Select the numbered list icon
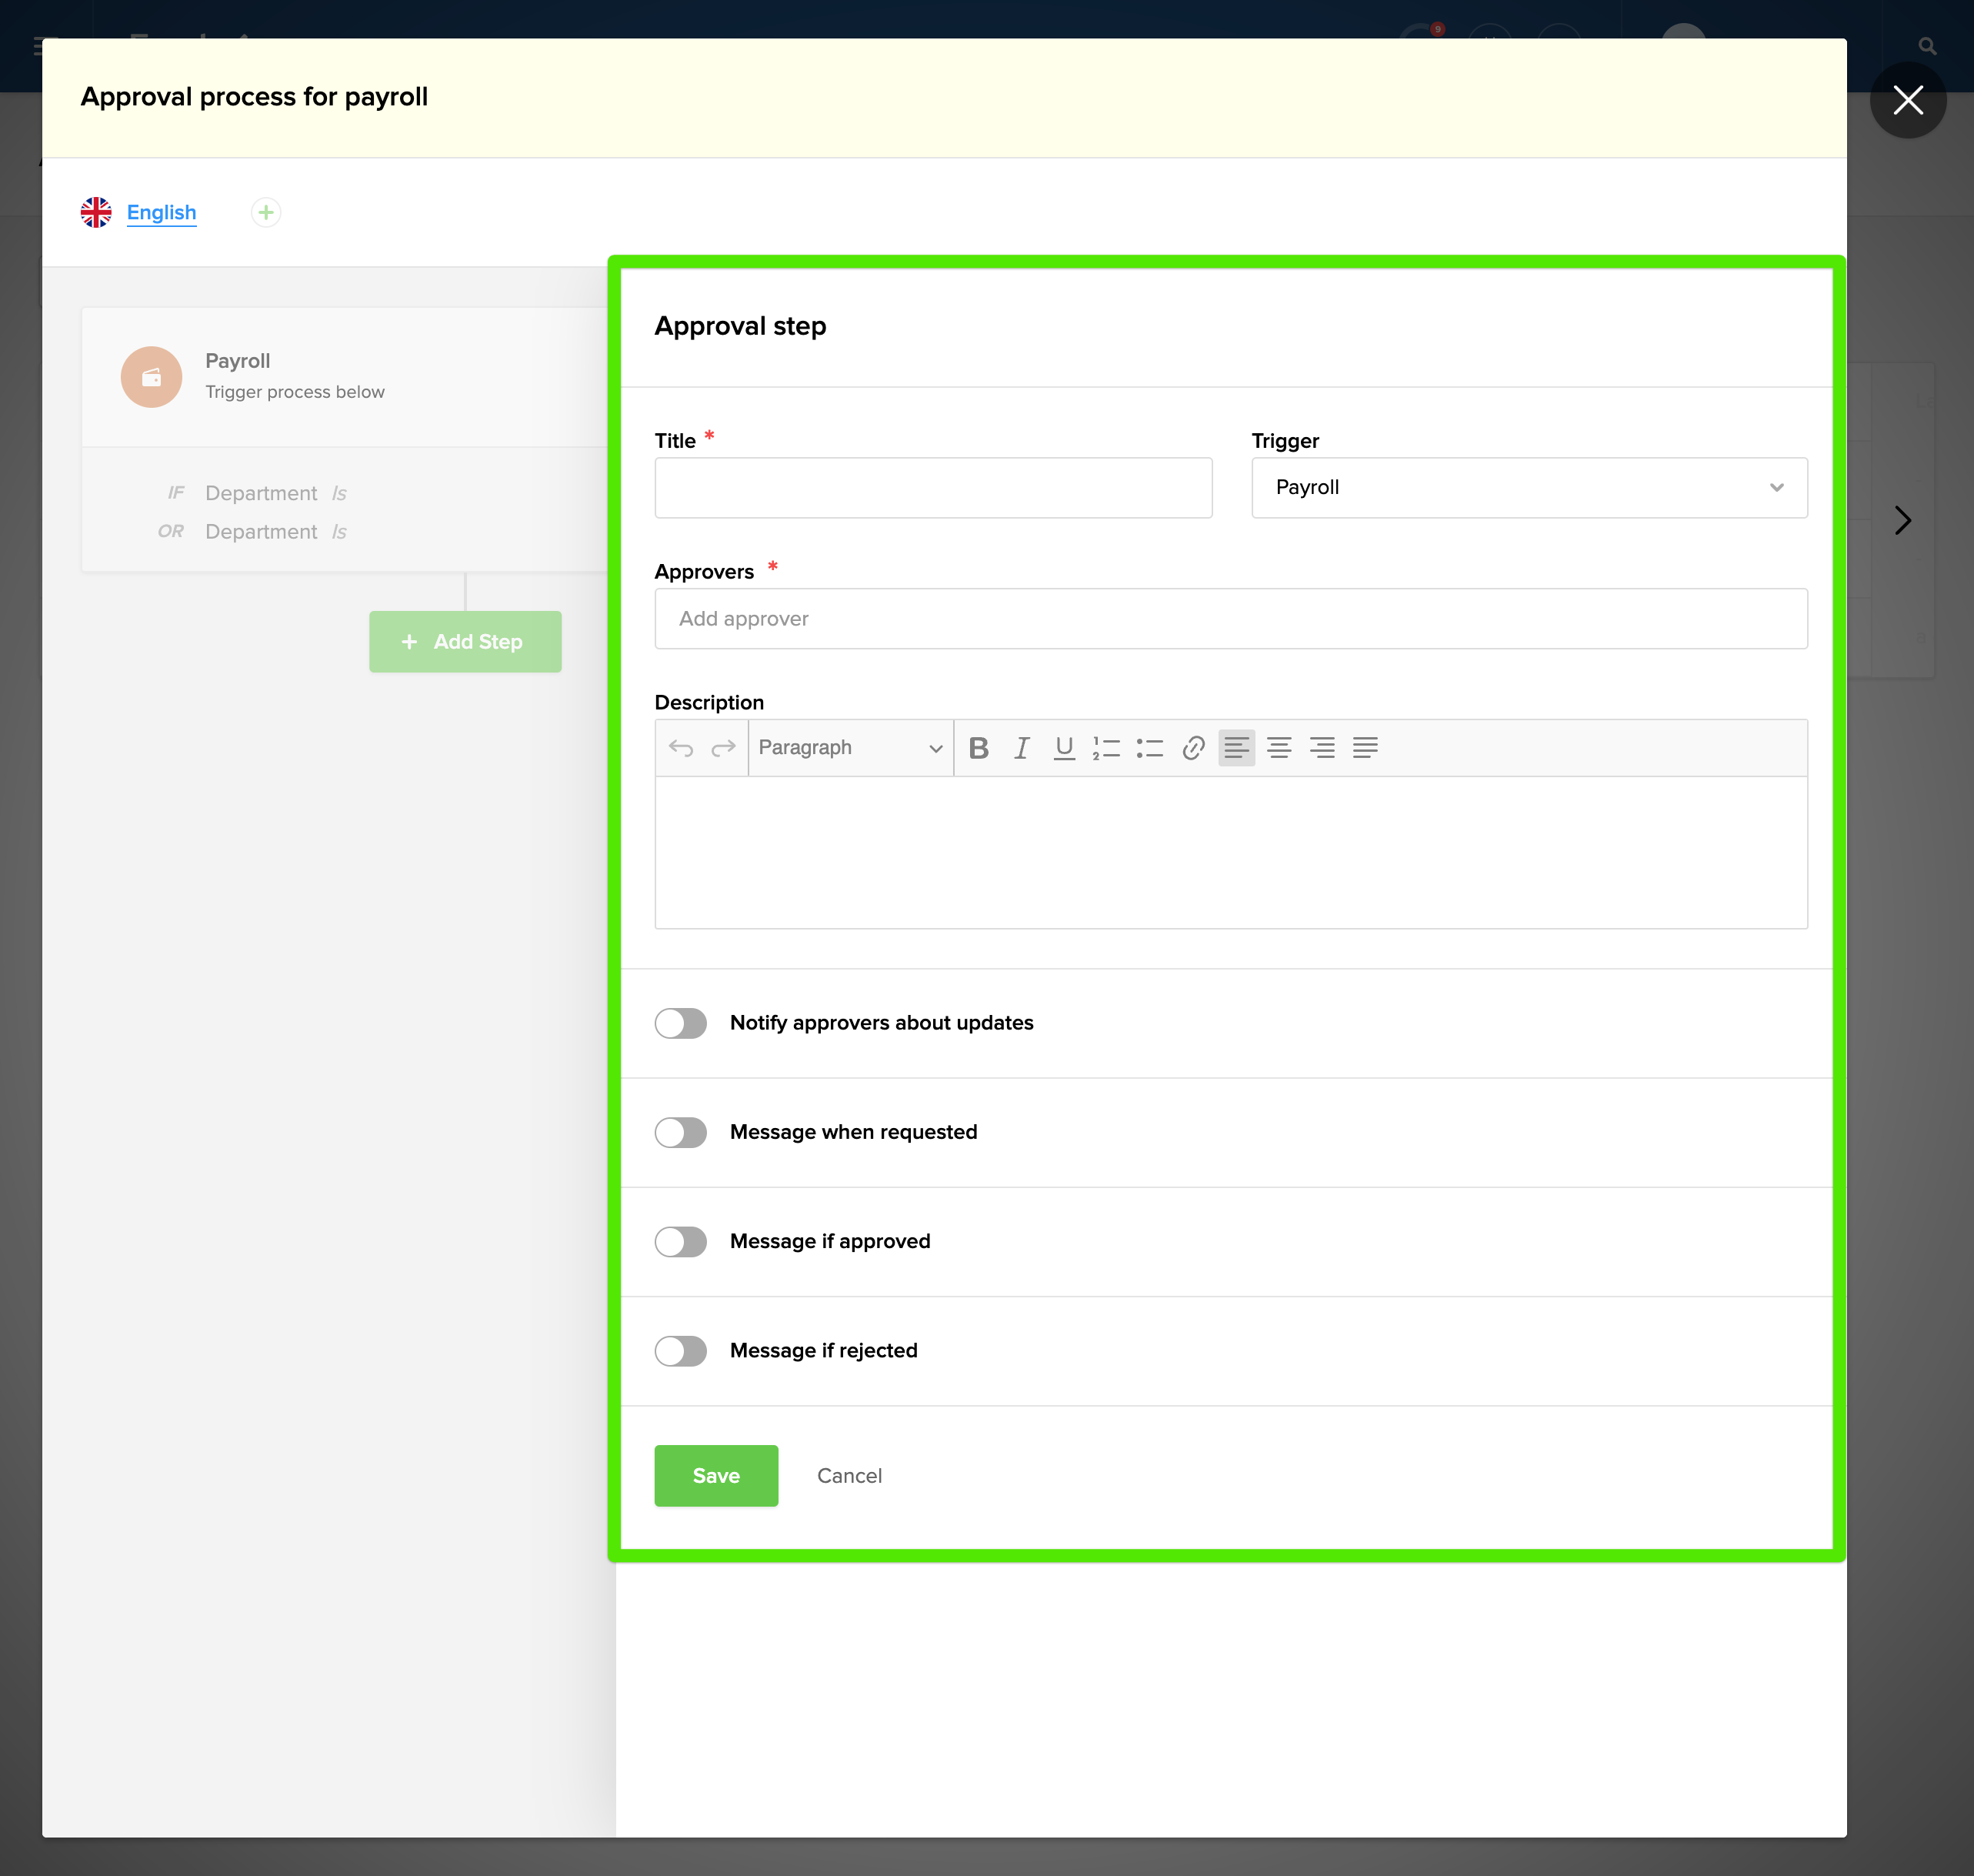The height and width of the screenshot is (1876, 1974). 1106,747
